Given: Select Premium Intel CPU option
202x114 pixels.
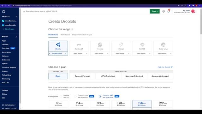Looking at the screenshot, I should [x=75, y=96].
